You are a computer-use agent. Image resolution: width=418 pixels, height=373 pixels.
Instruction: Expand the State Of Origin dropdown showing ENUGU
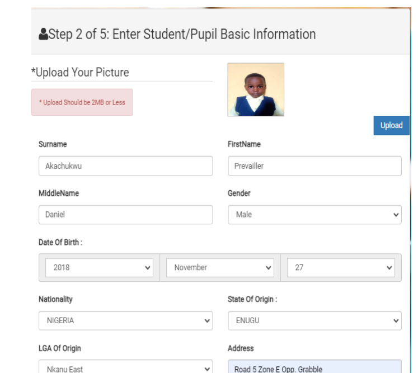(314, 321)
